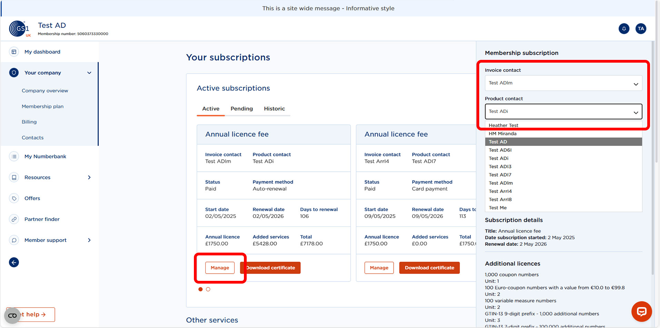This screenshot has height=328, width=660.
Task: Select Test ADI3 in Product contact dropdown
Action: 500,166
